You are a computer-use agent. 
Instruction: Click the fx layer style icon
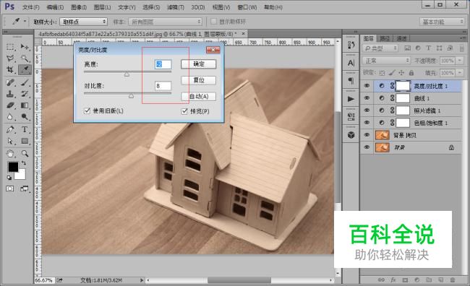[x=393, y=279]
